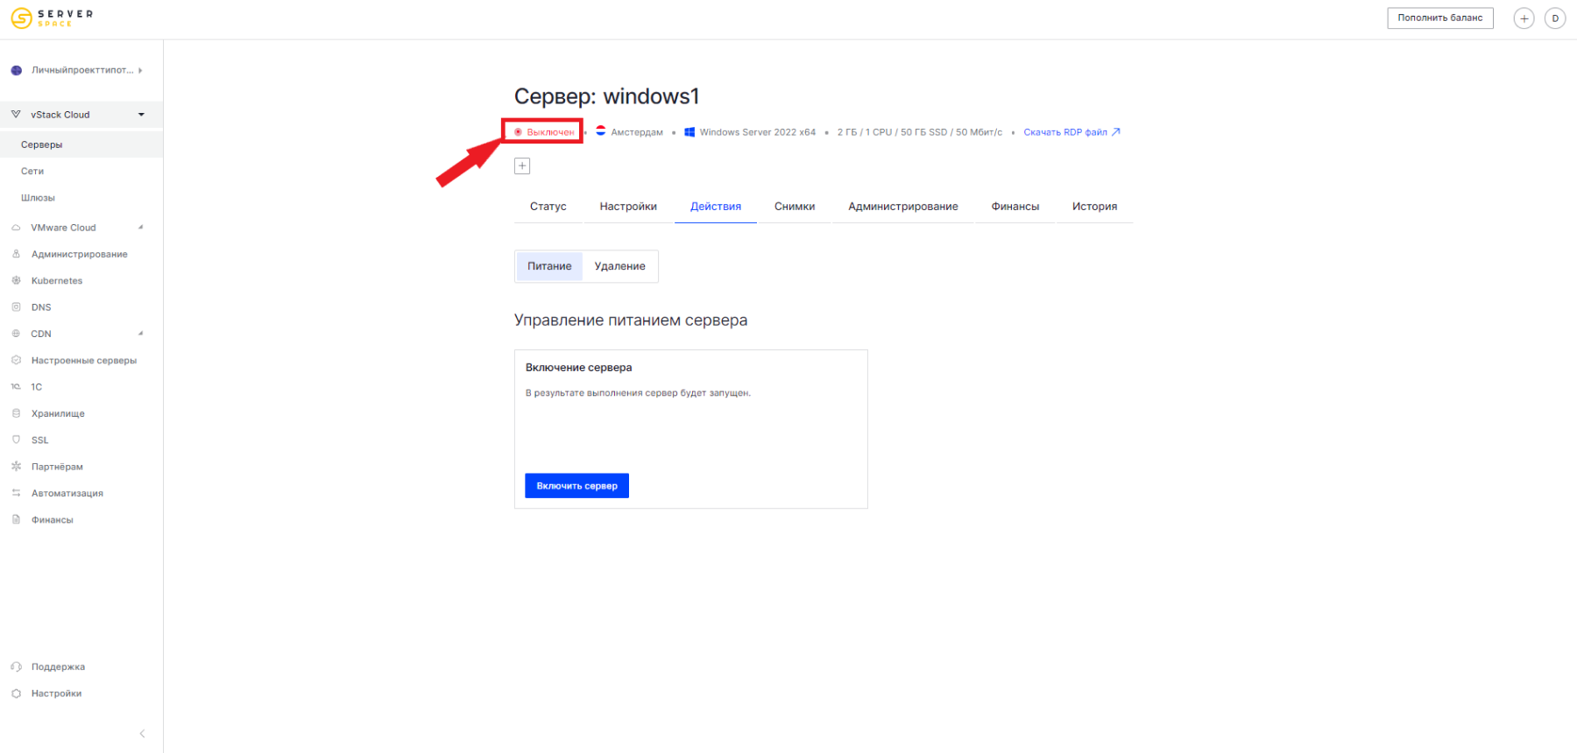The height and width of the screenshot is (753, 1577).
Task: Click the Администрирование sidebar icon
Action: point(16,254)
